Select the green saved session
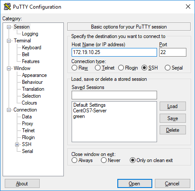This screenshot has height=191, width=195. [79, 116]
